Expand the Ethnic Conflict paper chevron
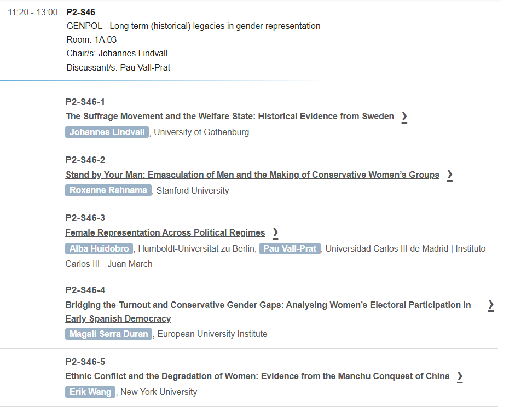This screenshot has height=407, width=515. [x=460, y=376]
